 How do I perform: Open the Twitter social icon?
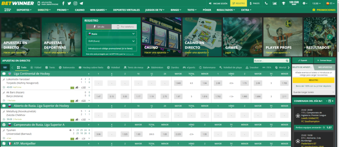[x=69, y=3]
